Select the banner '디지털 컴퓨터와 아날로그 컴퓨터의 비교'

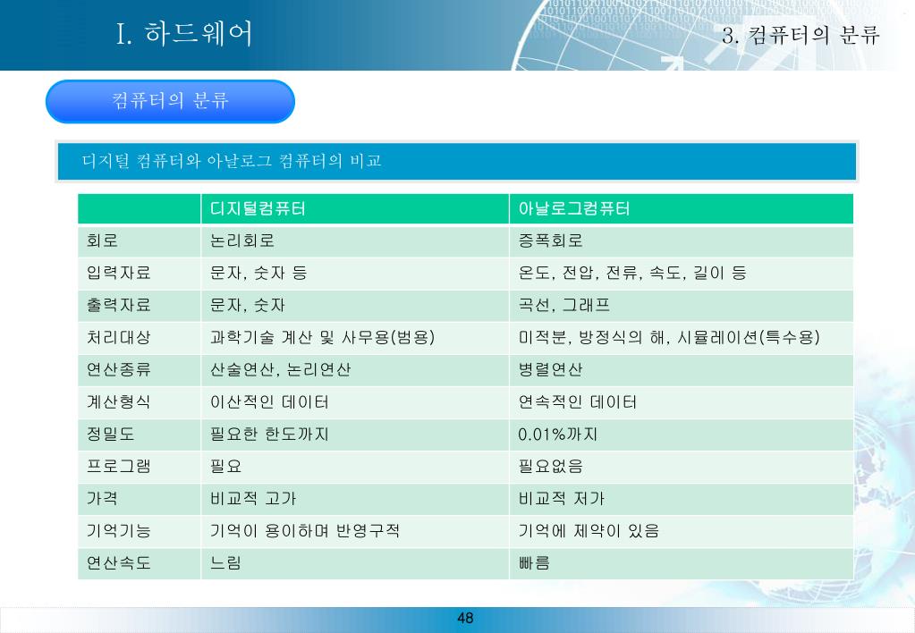point(457,162)
